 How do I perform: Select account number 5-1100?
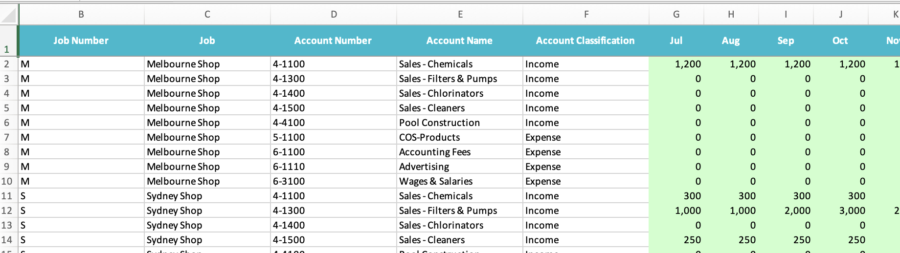pyautogui.click(x=334, y=137)
